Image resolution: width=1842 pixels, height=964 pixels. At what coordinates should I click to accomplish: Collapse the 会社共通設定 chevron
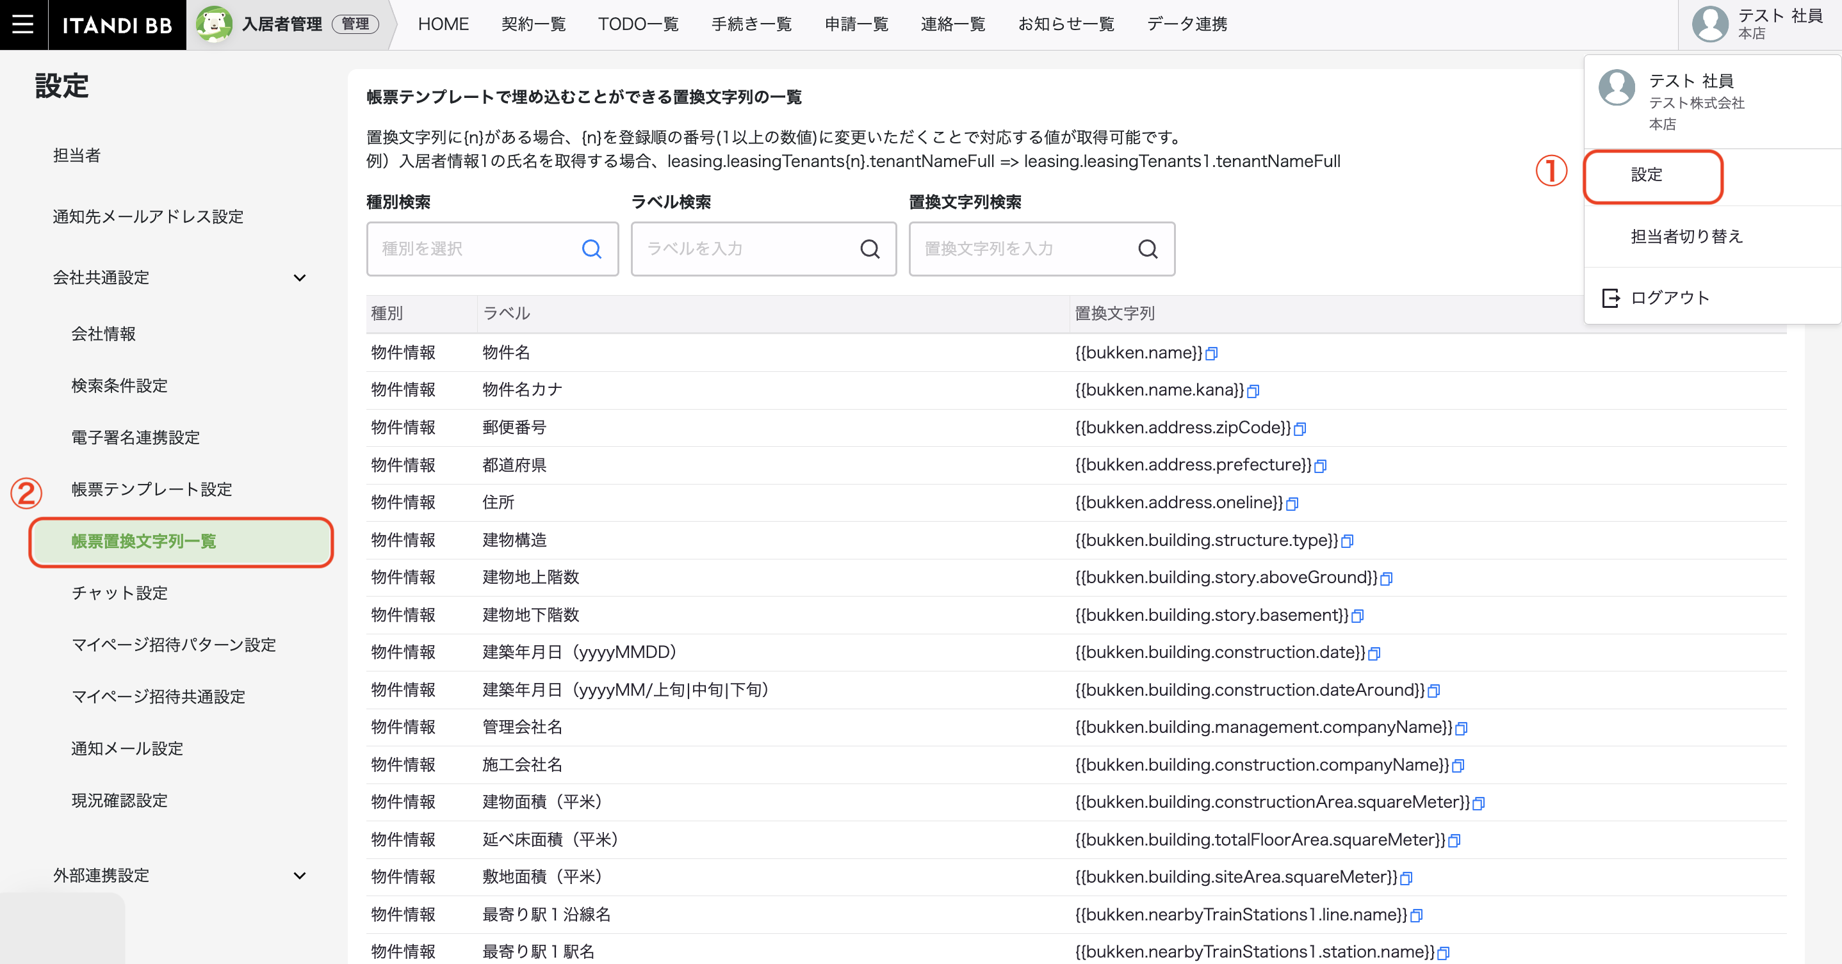[x=300, y=278]
